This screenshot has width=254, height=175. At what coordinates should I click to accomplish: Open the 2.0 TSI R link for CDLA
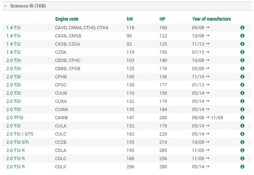pos(16,150)
